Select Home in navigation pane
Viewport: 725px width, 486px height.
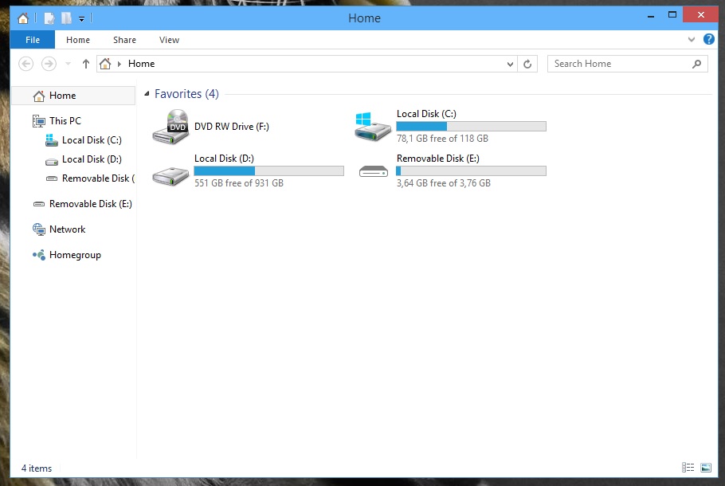click(72, 96)
